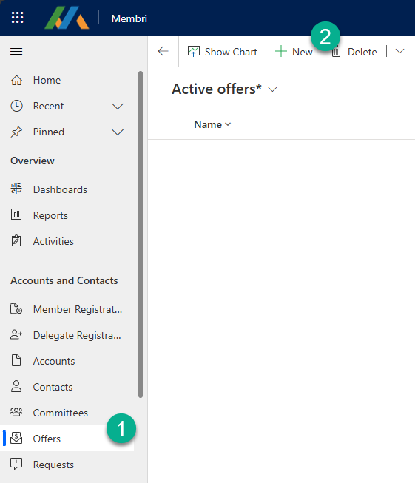
Task: Collapse the sidebar with hamburger icon
Action: pyautogui.click(x=16, y=52)
